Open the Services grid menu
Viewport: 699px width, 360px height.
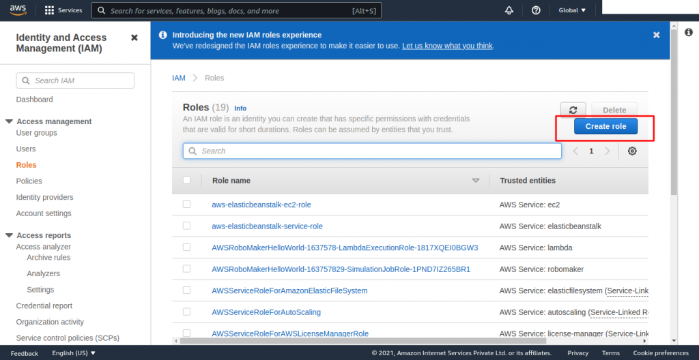click(x=63, y=10)
